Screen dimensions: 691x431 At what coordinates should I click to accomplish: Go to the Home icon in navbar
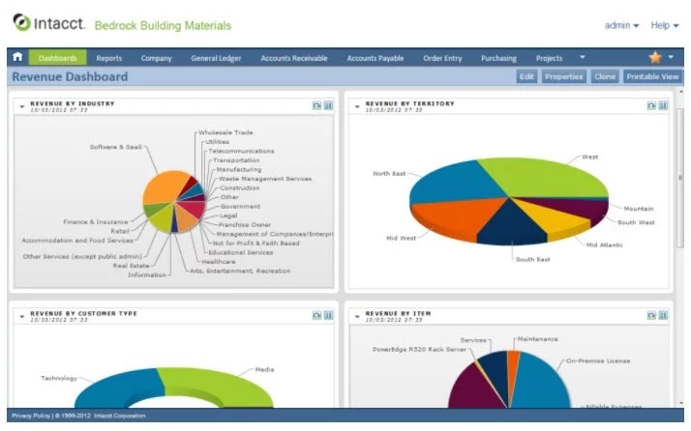coord(17,57)
